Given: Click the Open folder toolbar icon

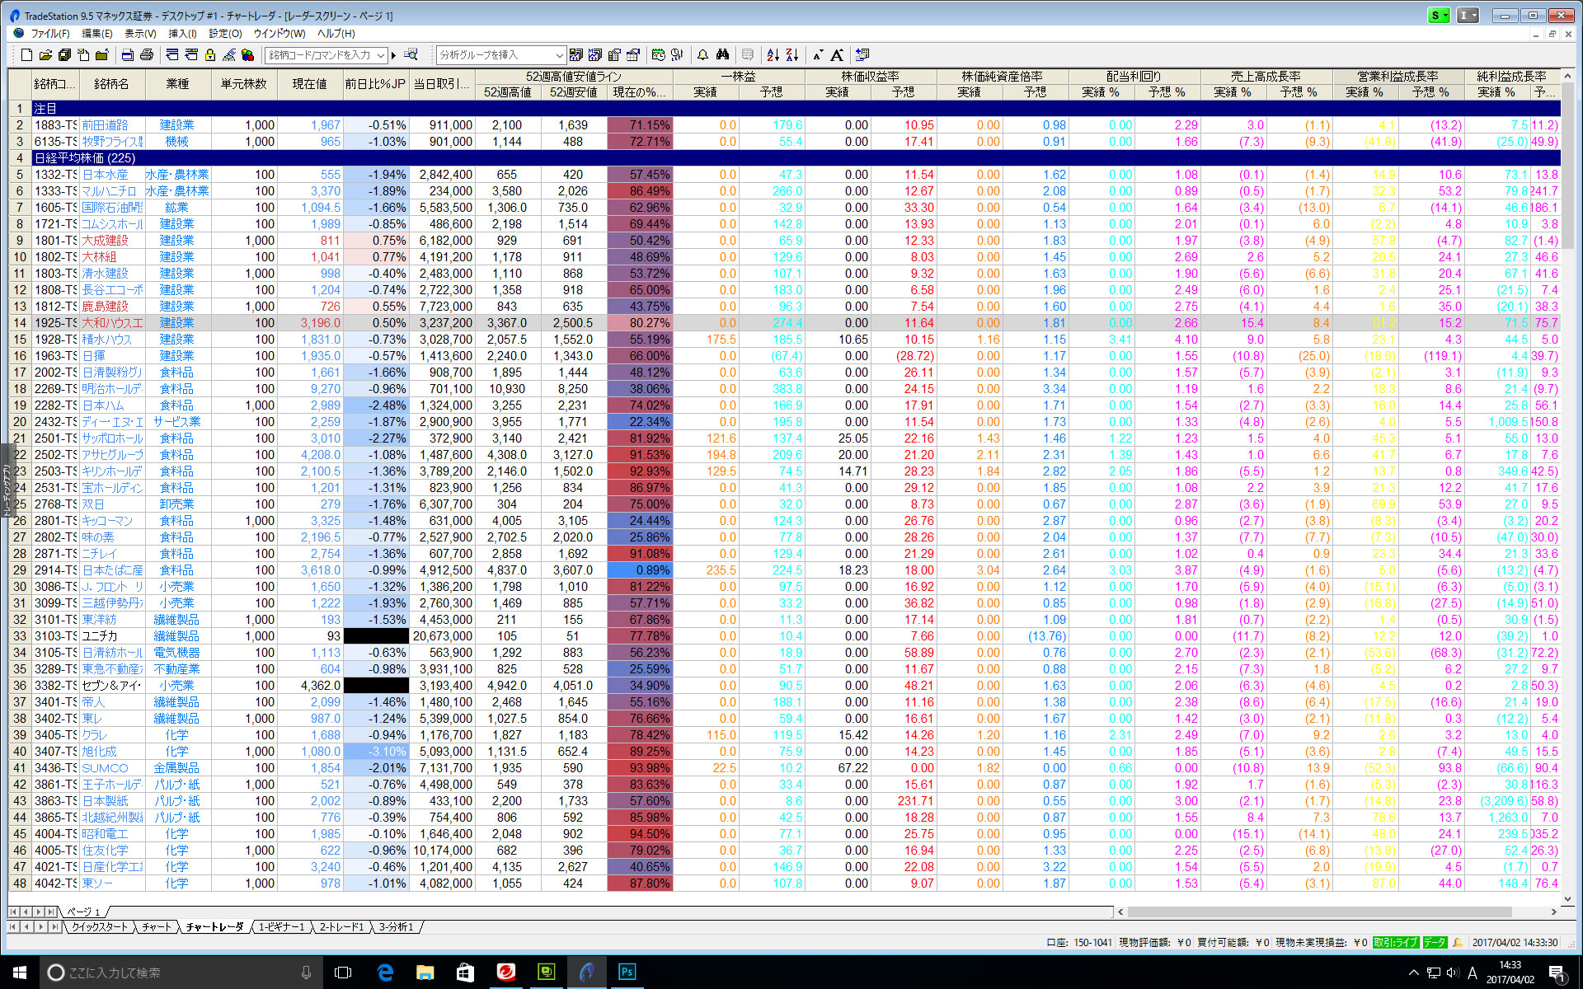Looking at the screenshot, I should [x=45, y=55].
